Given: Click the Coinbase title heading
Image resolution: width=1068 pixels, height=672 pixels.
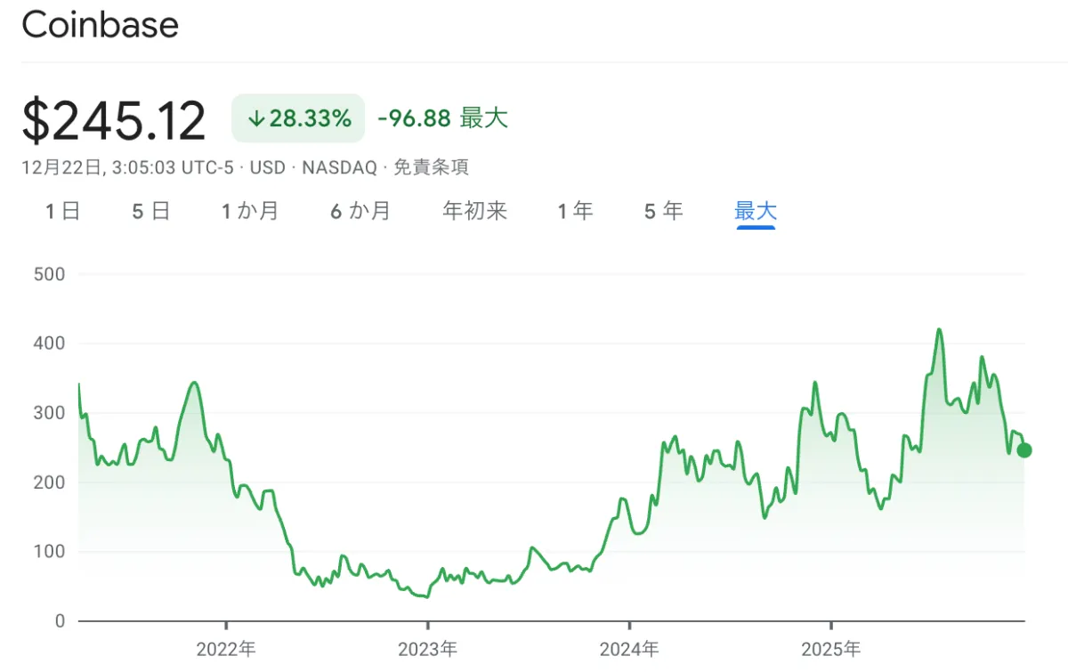Looking at the screenshot, I should [101, 25].
